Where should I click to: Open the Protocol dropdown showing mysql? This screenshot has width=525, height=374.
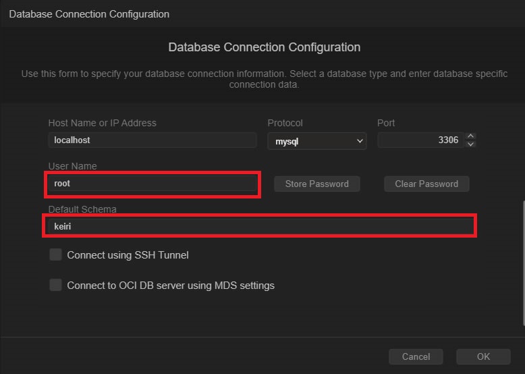click(316, 141)
